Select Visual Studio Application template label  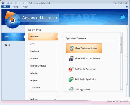point(86,48)
